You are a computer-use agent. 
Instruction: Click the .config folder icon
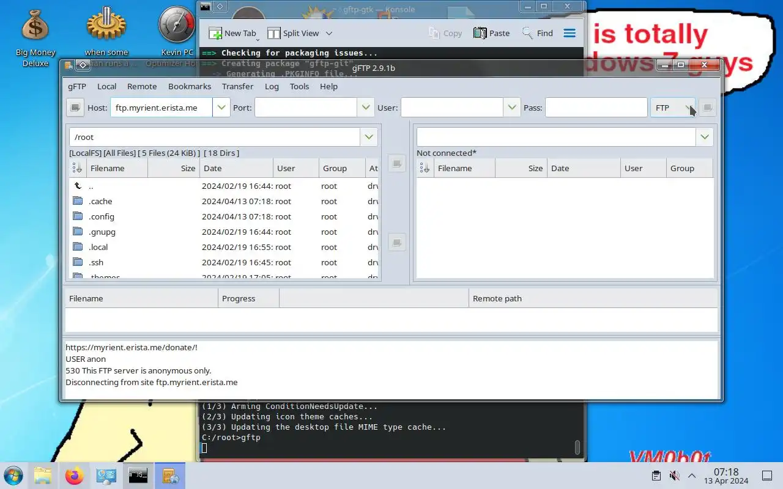[x=78, y=216]
